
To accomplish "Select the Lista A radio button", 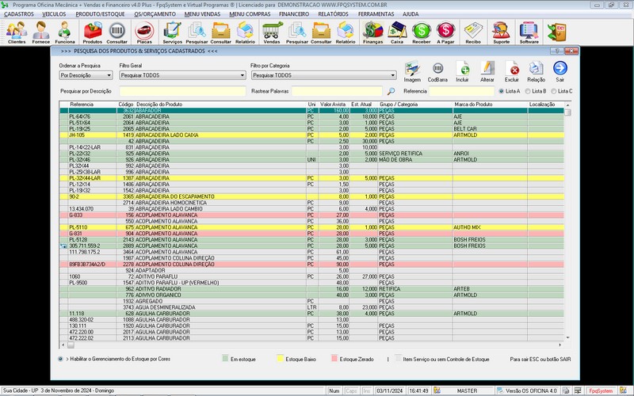I will point(502,91).
